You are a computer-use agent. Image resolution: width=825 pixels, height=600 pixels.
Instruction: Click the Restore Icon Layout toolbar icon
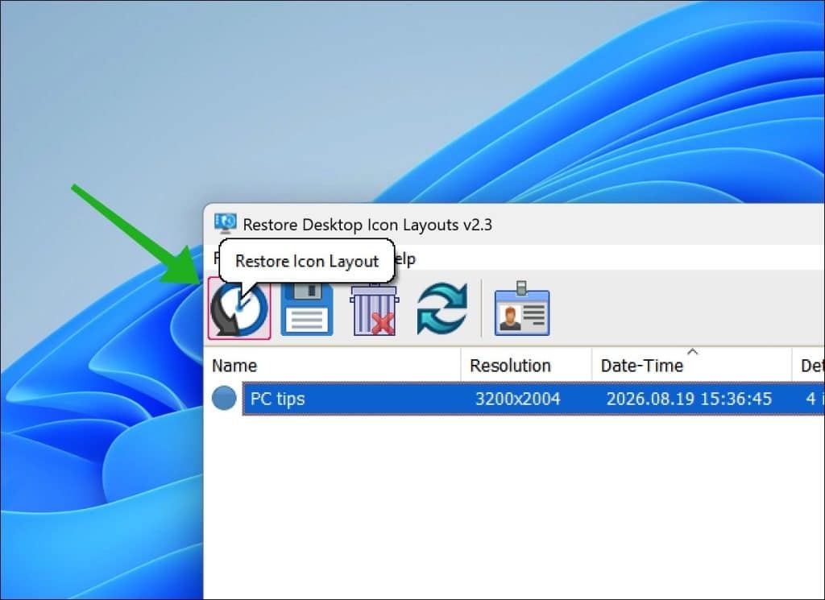coord(239,308)
